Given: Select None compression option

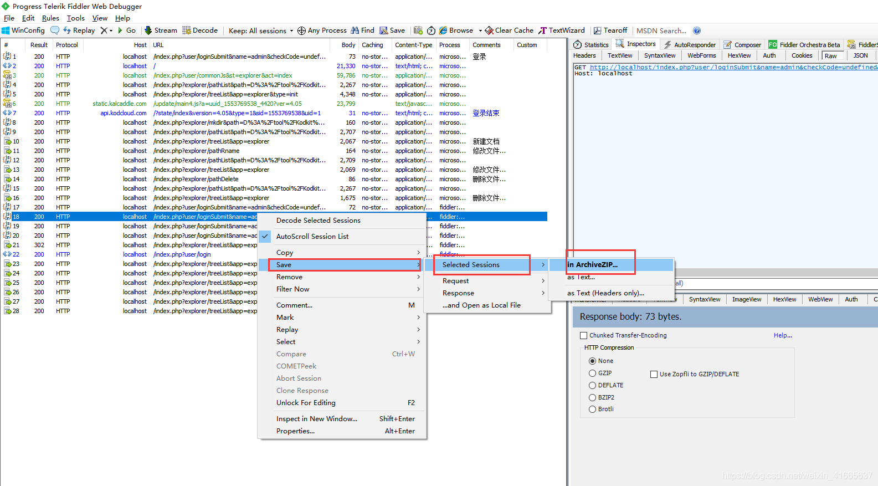Looking at the screenshot, I should [x=592, y=361].
